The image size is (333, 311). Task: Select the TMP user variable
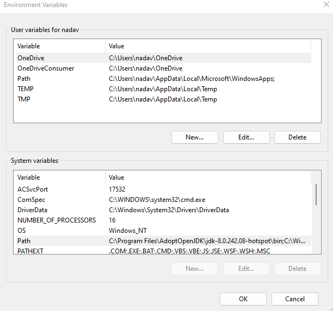click(164, 99)
